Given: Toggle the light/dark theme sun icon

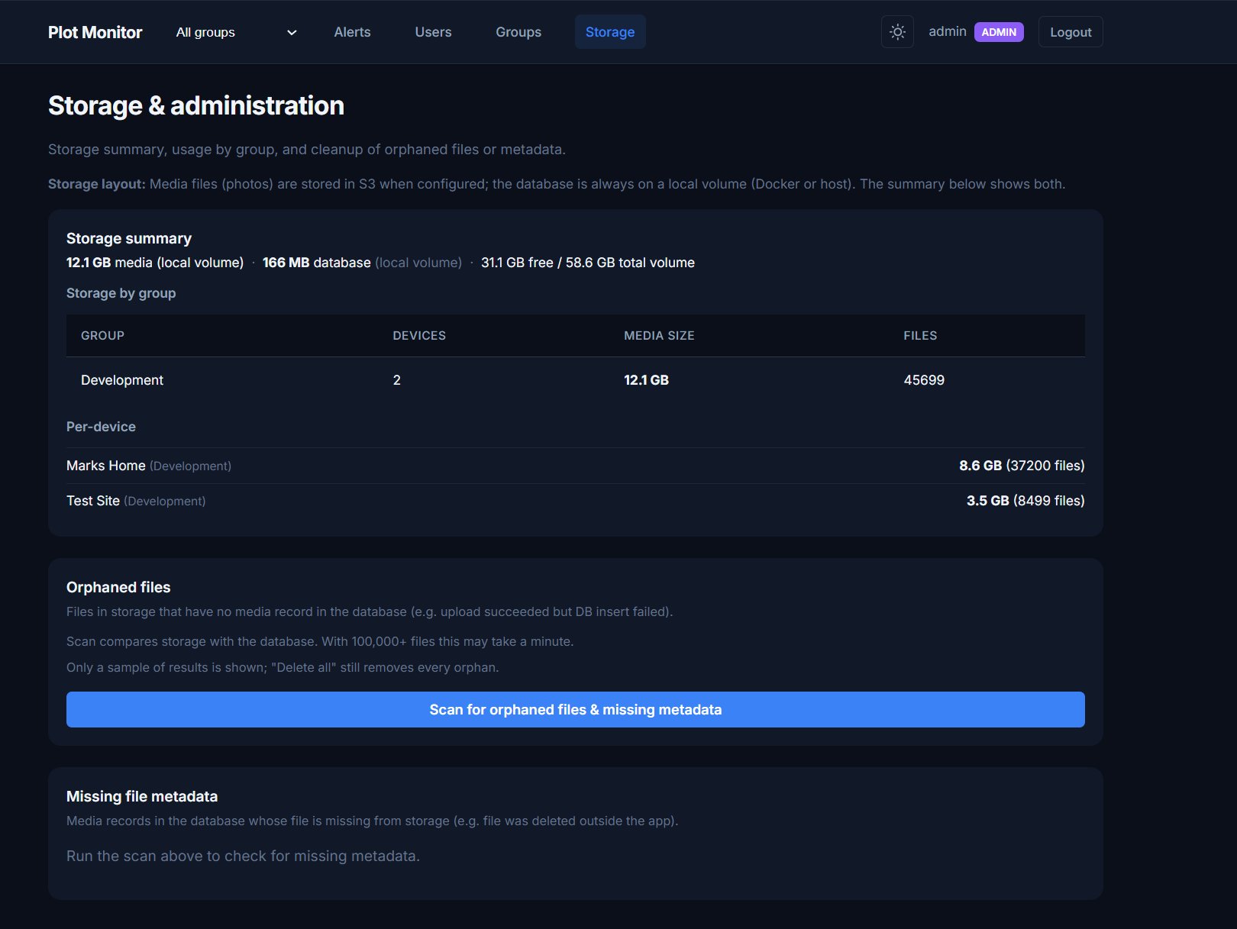Looking at the screenshot, I should coord(897,32).
